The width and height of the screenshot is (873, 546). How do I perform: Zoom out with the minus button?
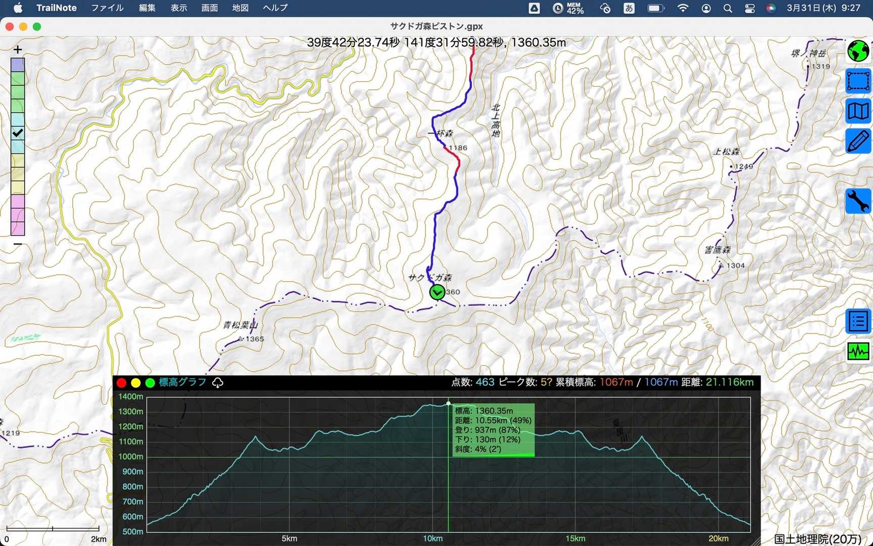18,244
